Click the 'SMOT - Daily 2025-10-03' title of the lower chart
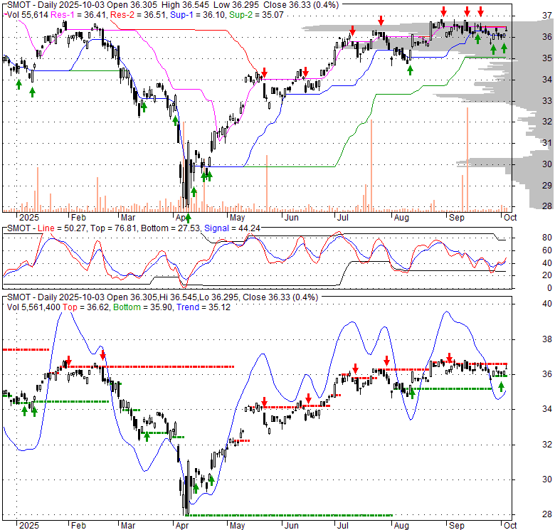The width and height of the screenshot is (555, 530). 55,297
